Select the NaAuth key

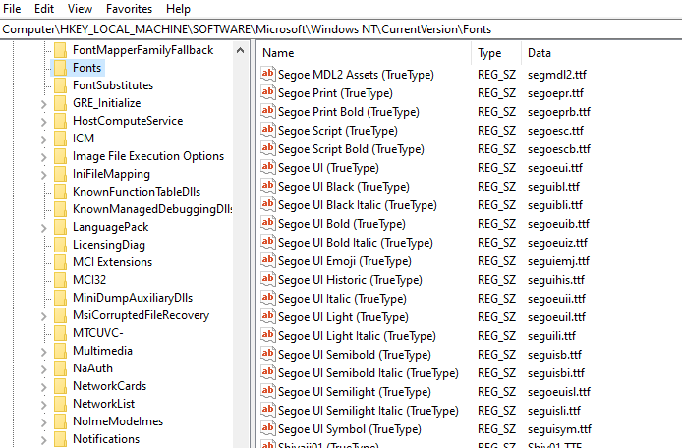[92, 368]
